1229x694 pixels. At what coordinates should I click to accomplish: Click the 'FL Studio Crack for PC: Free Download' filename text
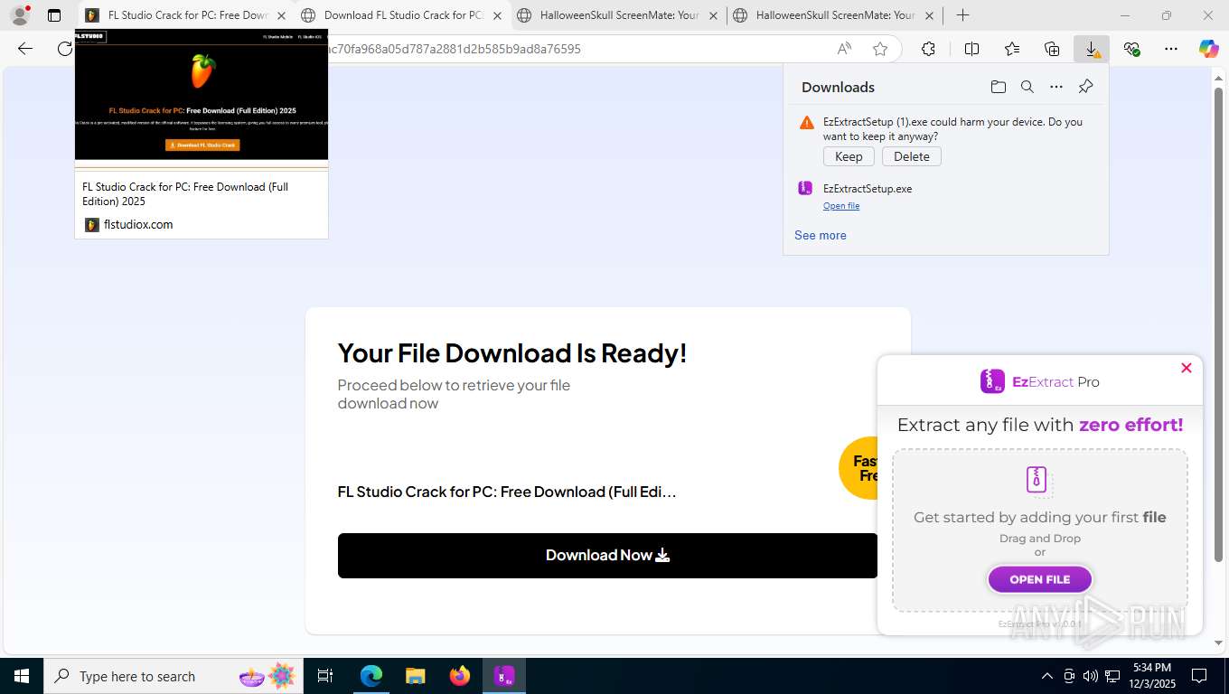click(x=507, y=492)
